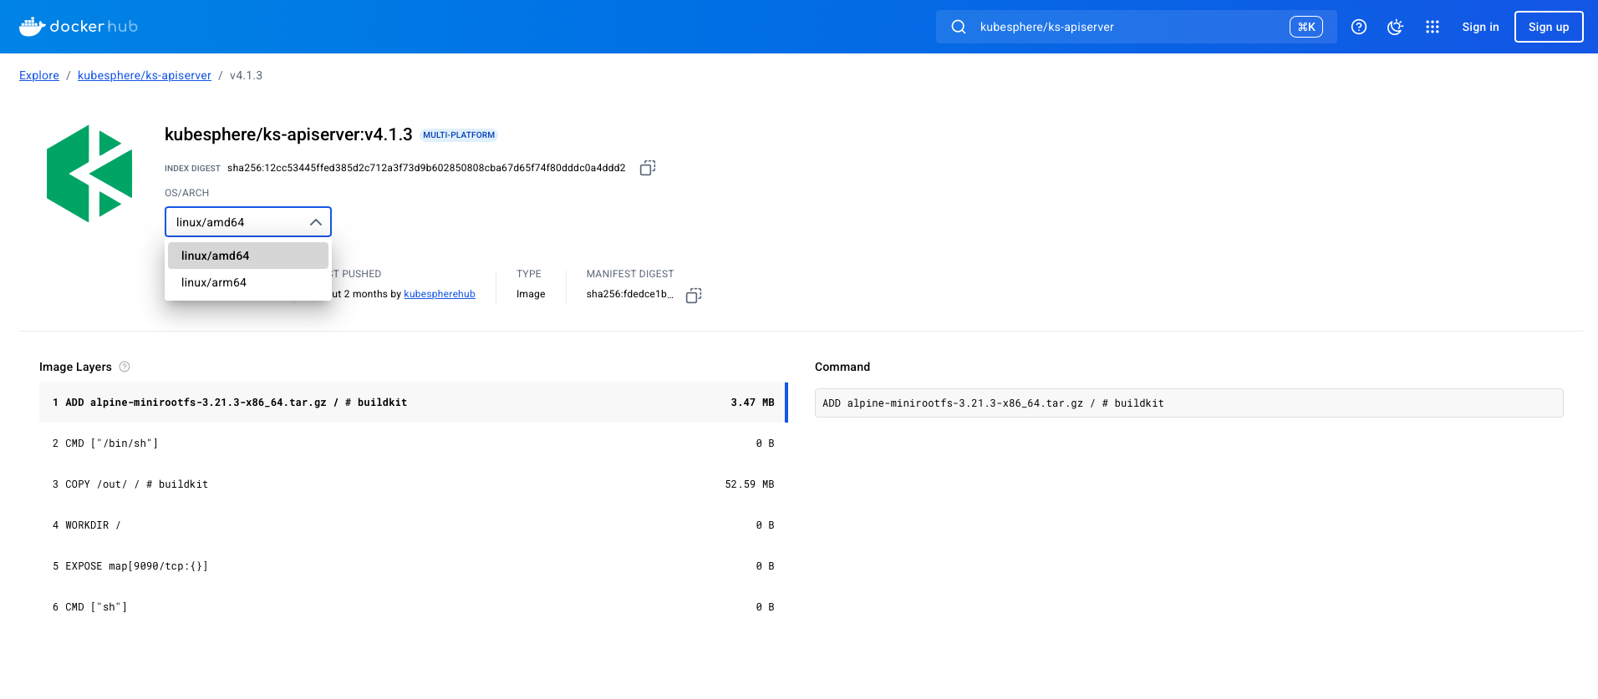Viewport: 1598px width, 699px height.
Task: Select layer 6 CMD ["sh"] row
Action: pos(413,607)
